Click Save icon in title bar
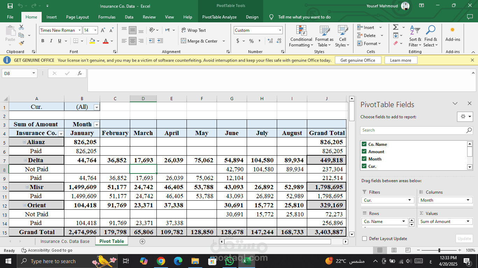478x268 pixels. [10, 6]
